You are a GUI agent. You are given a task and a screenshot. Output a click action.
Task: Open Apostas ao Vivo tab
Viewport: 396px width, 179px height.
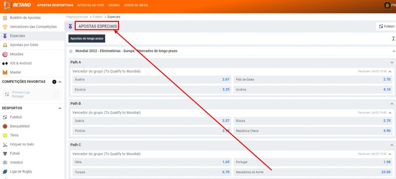[90, 5]
